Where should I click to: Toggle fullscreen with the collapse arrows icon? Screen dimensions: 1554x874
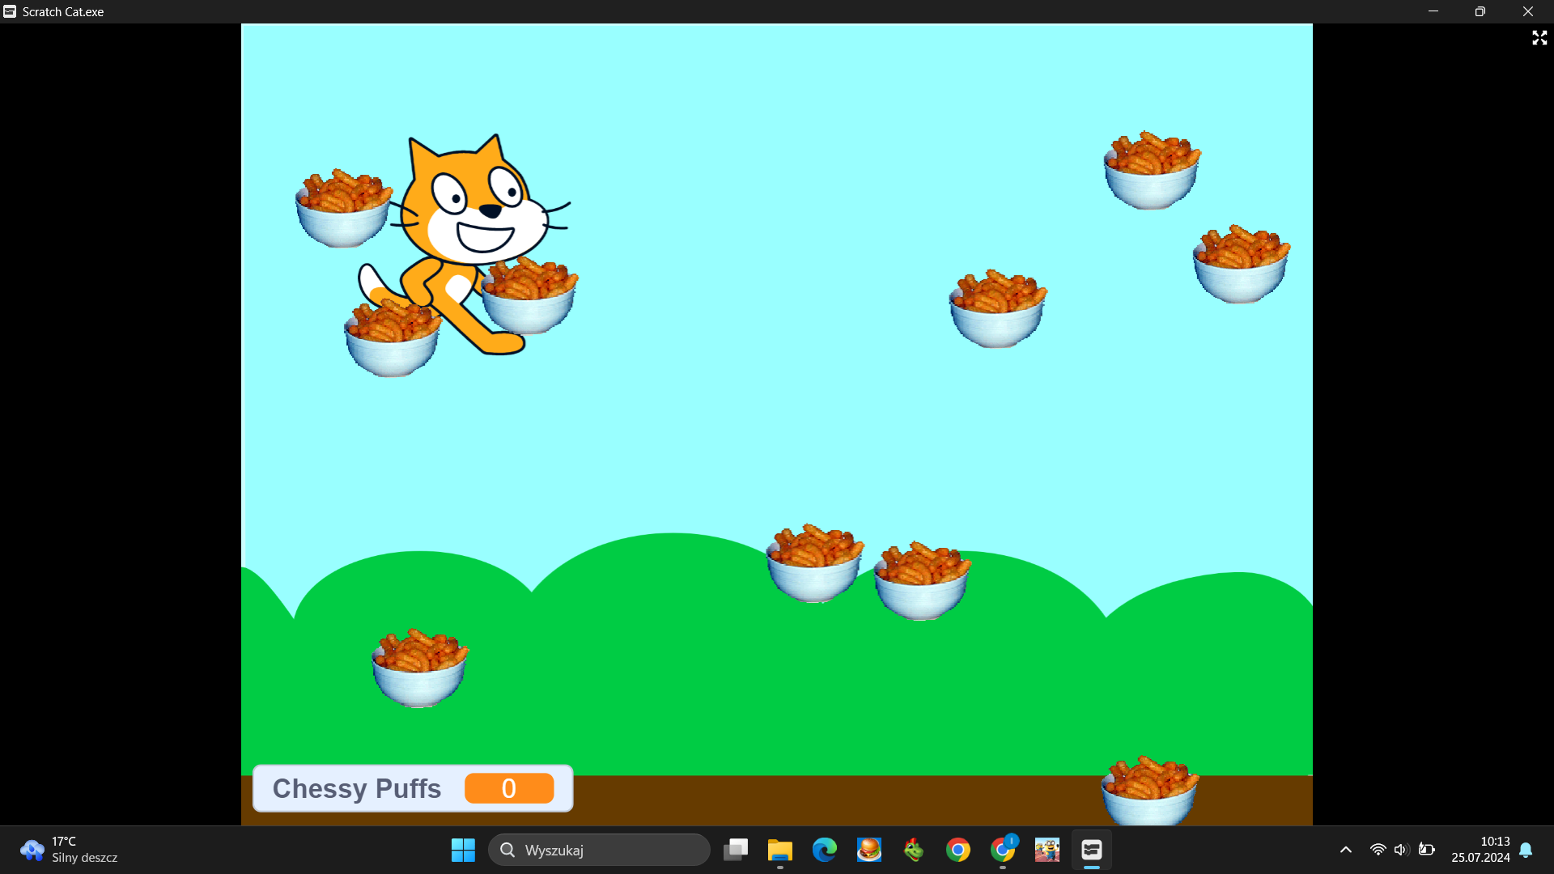1539,38
